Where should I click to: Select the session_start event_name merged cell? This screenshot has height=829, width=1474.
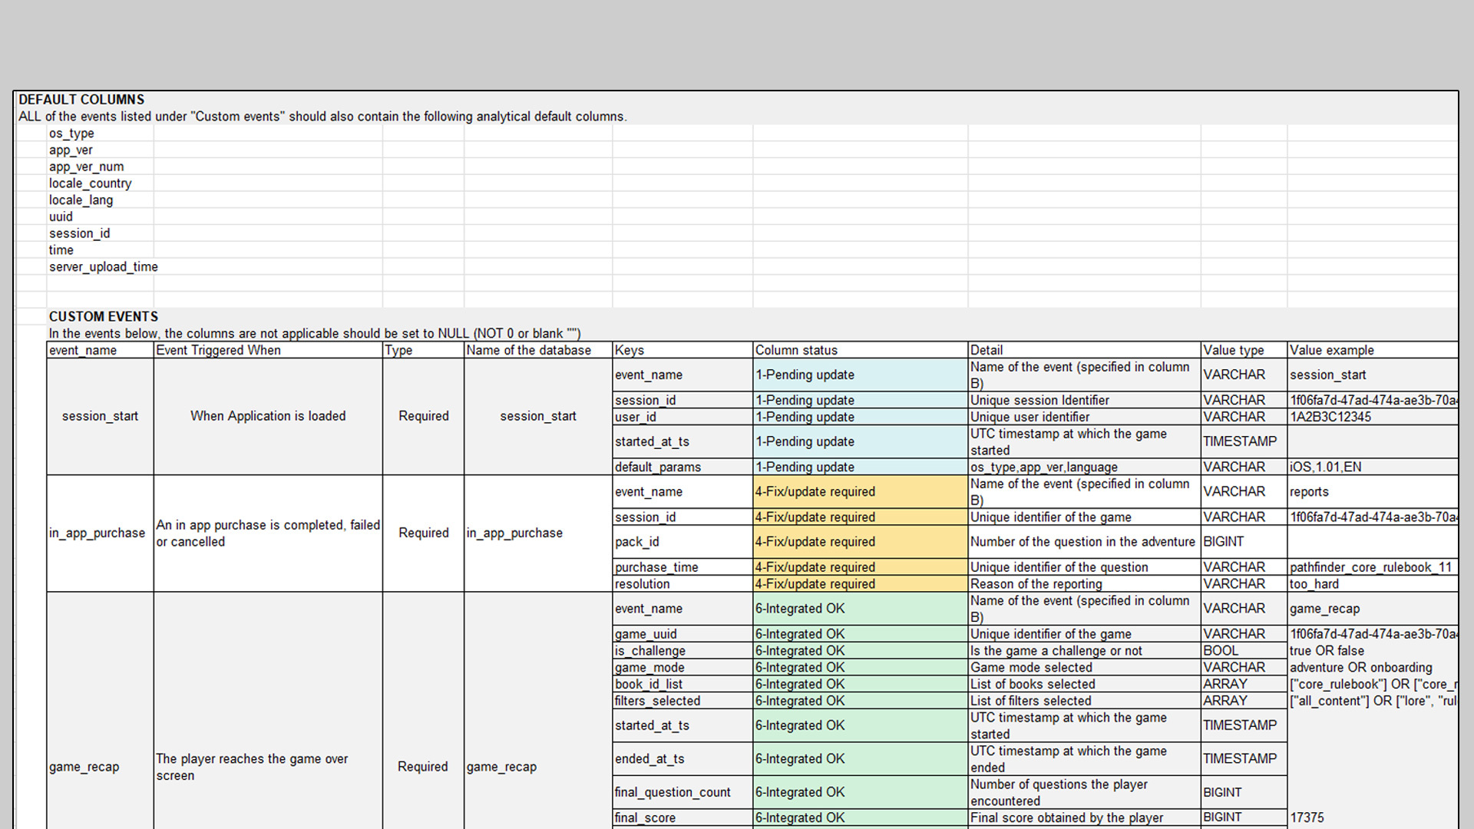100,416
